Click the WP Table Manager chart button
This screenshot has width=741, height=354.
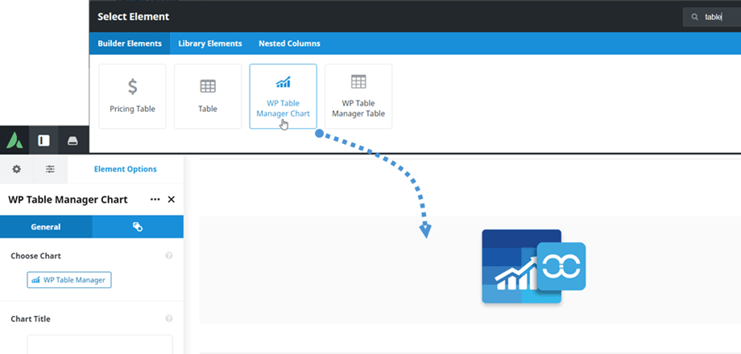(x=69, y=280)
